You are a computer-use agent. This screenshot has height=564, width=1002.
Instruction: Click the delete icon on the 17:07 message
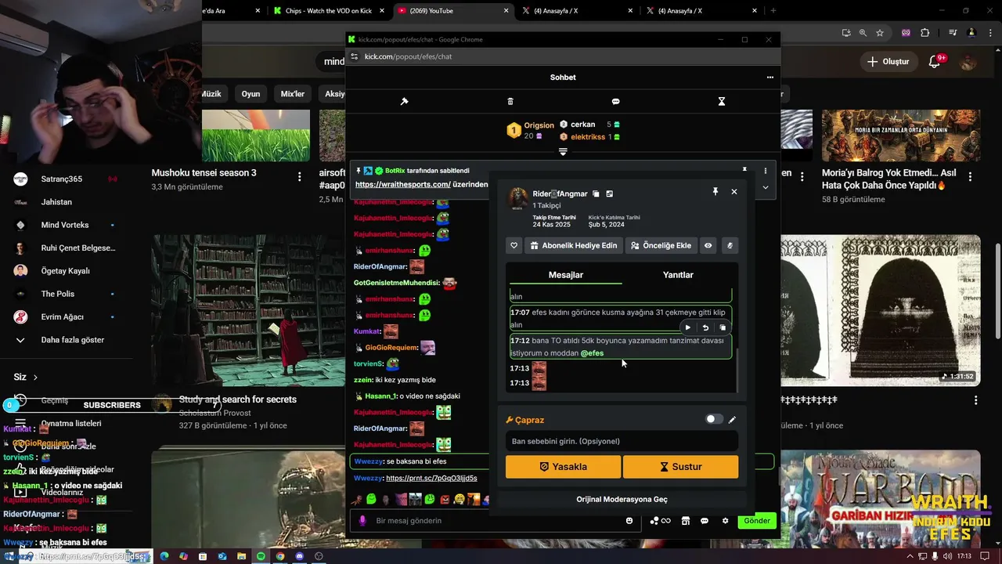point(723,327)
